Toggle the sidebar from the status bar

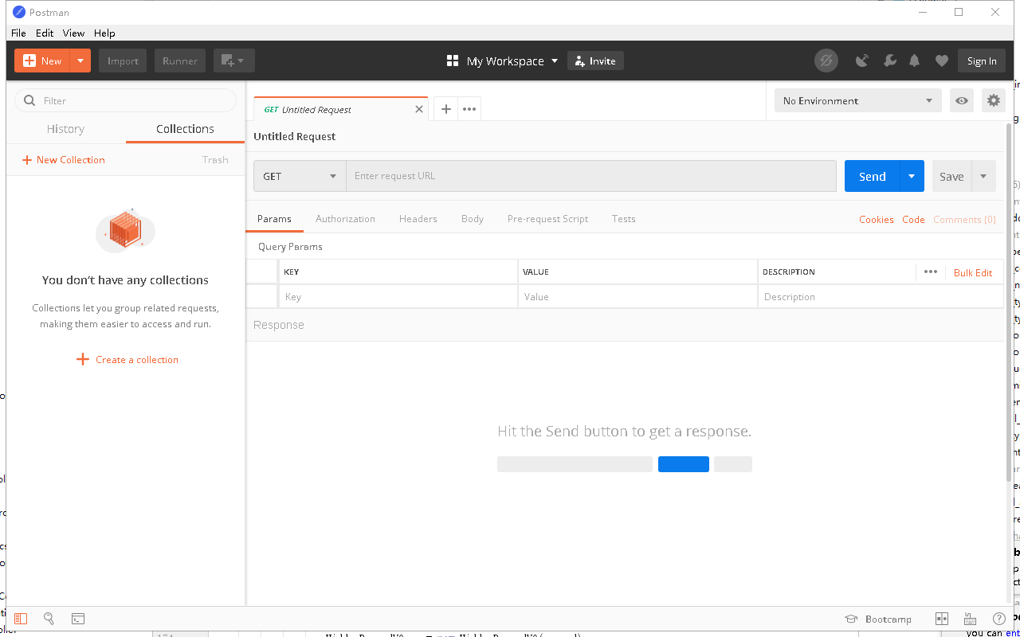pyautogui.click(x=21, y=619)
